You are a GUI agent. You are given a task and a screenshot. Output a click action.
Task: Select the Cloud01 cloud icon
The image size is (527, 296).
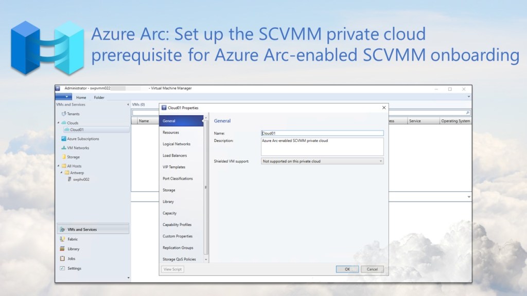(x=66, y=130)
